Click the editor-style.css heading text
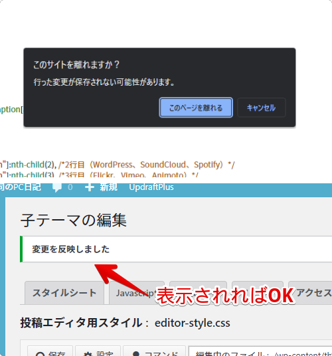The image size is (332, 356). (x=192, y=323)
